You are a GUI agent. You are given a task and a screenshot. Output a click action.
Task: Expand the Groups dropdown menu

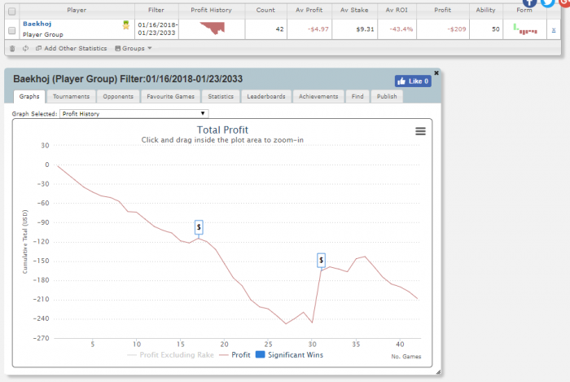pos(134,48)
